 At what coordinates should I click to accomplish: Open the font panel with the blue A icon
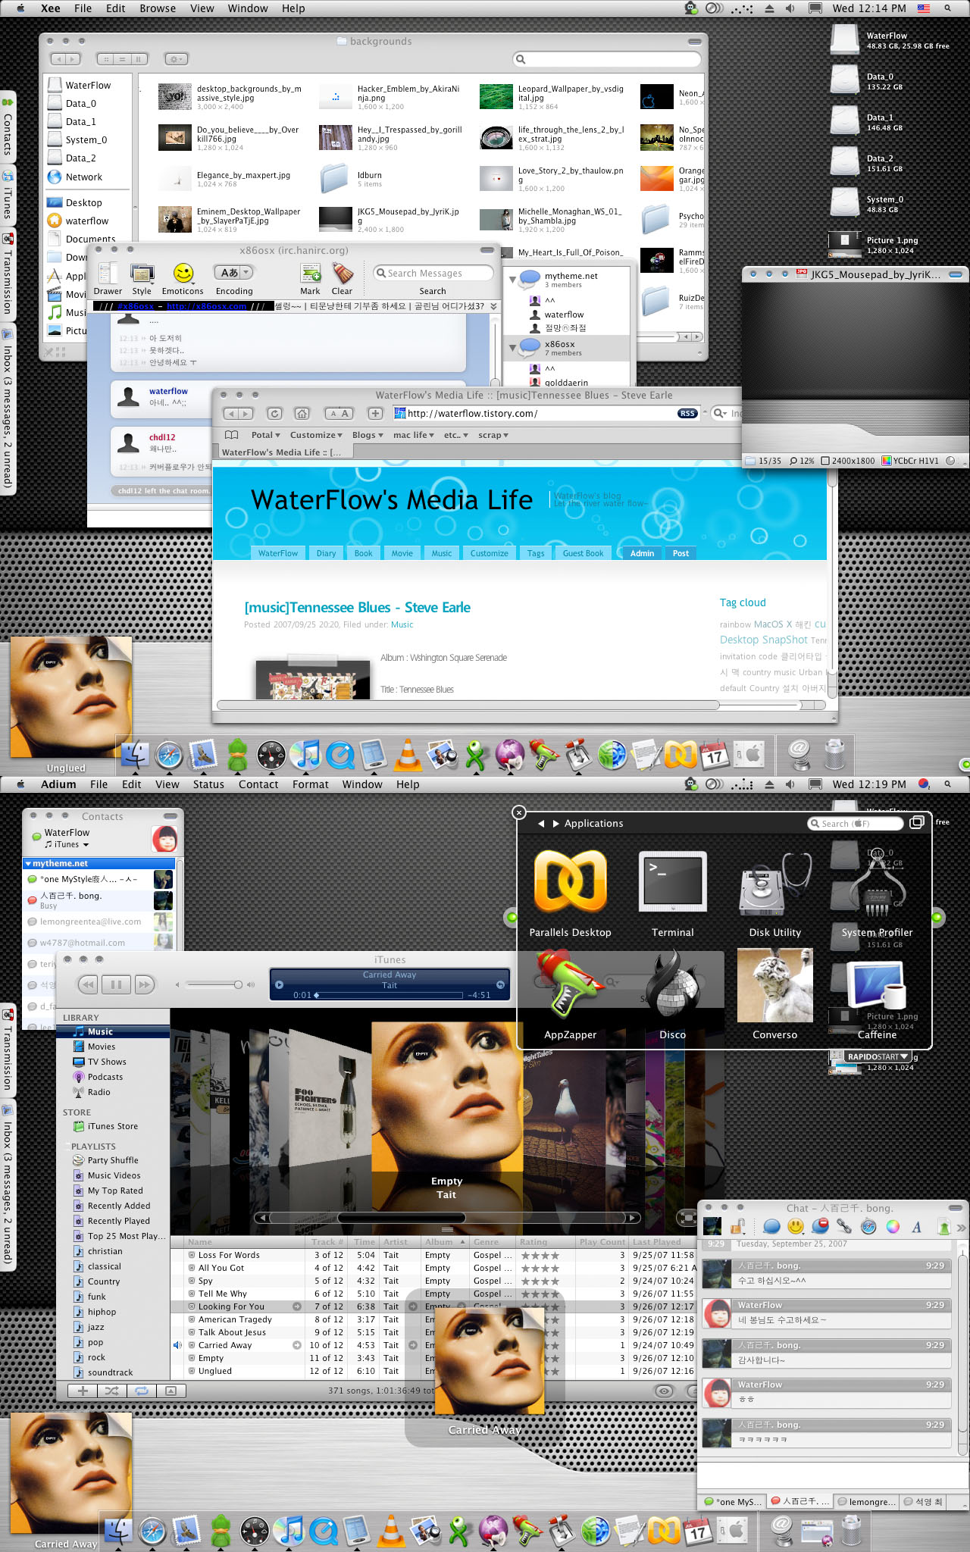point(916,1227)
